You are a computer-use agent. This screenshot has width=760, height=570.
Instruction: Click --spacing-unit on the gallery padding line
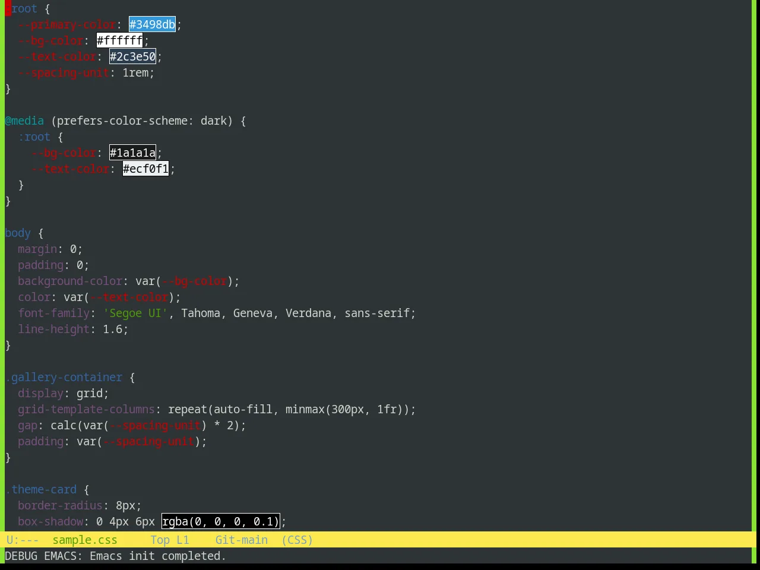point(149,441)
